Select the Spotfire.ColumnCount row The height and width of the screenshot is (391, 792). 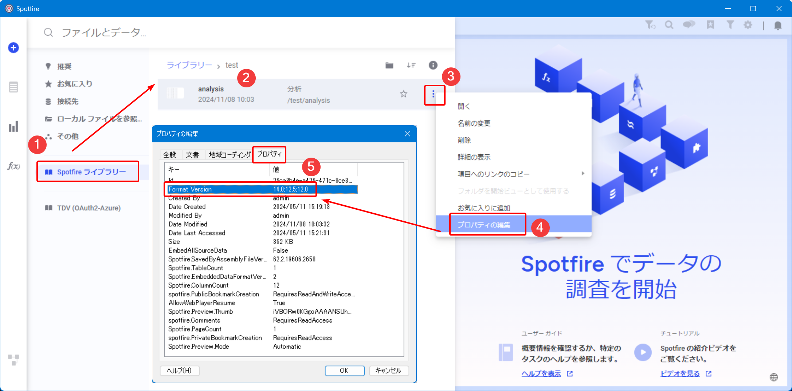(262, 285)
